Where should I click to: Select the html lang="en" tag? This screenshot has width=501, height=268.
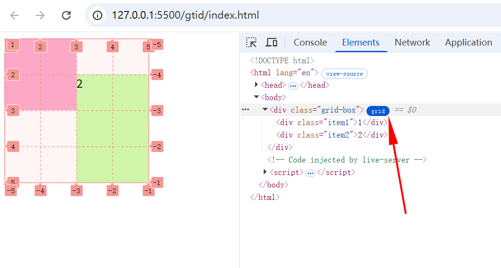point(284,73)
